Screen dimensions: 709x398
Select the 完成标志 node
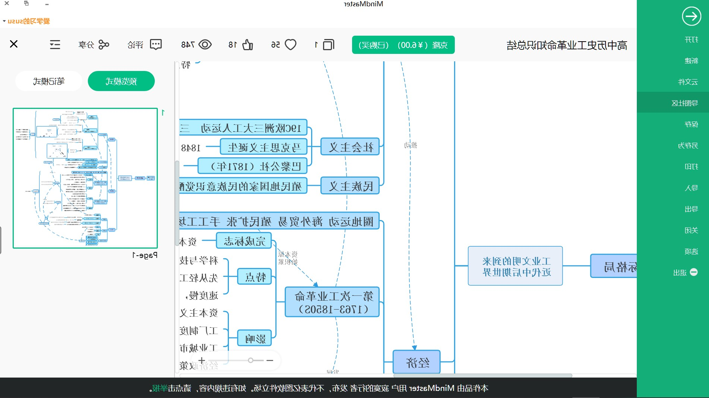(244, 241)
